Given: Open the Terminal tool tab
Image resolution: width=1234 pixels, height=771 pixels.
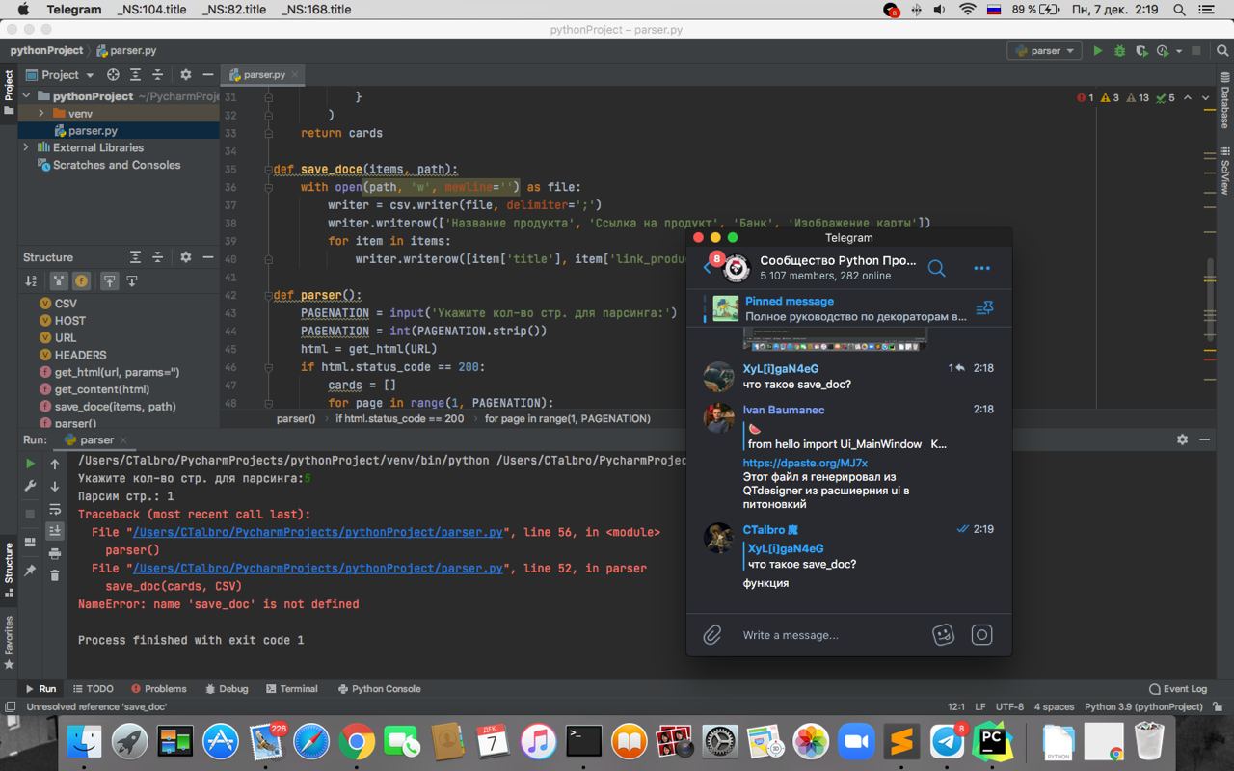Looking at the screenshot, I should [291, 689].
